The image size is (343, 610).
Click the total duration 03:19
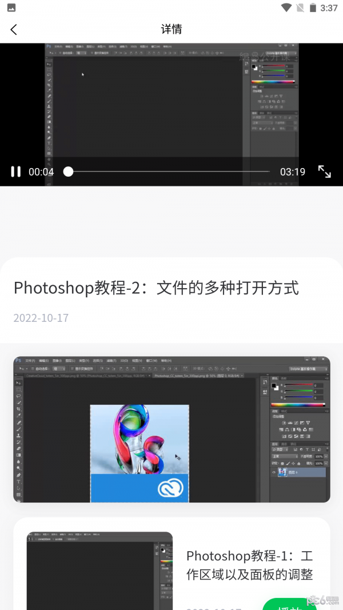tap(293, 172)
